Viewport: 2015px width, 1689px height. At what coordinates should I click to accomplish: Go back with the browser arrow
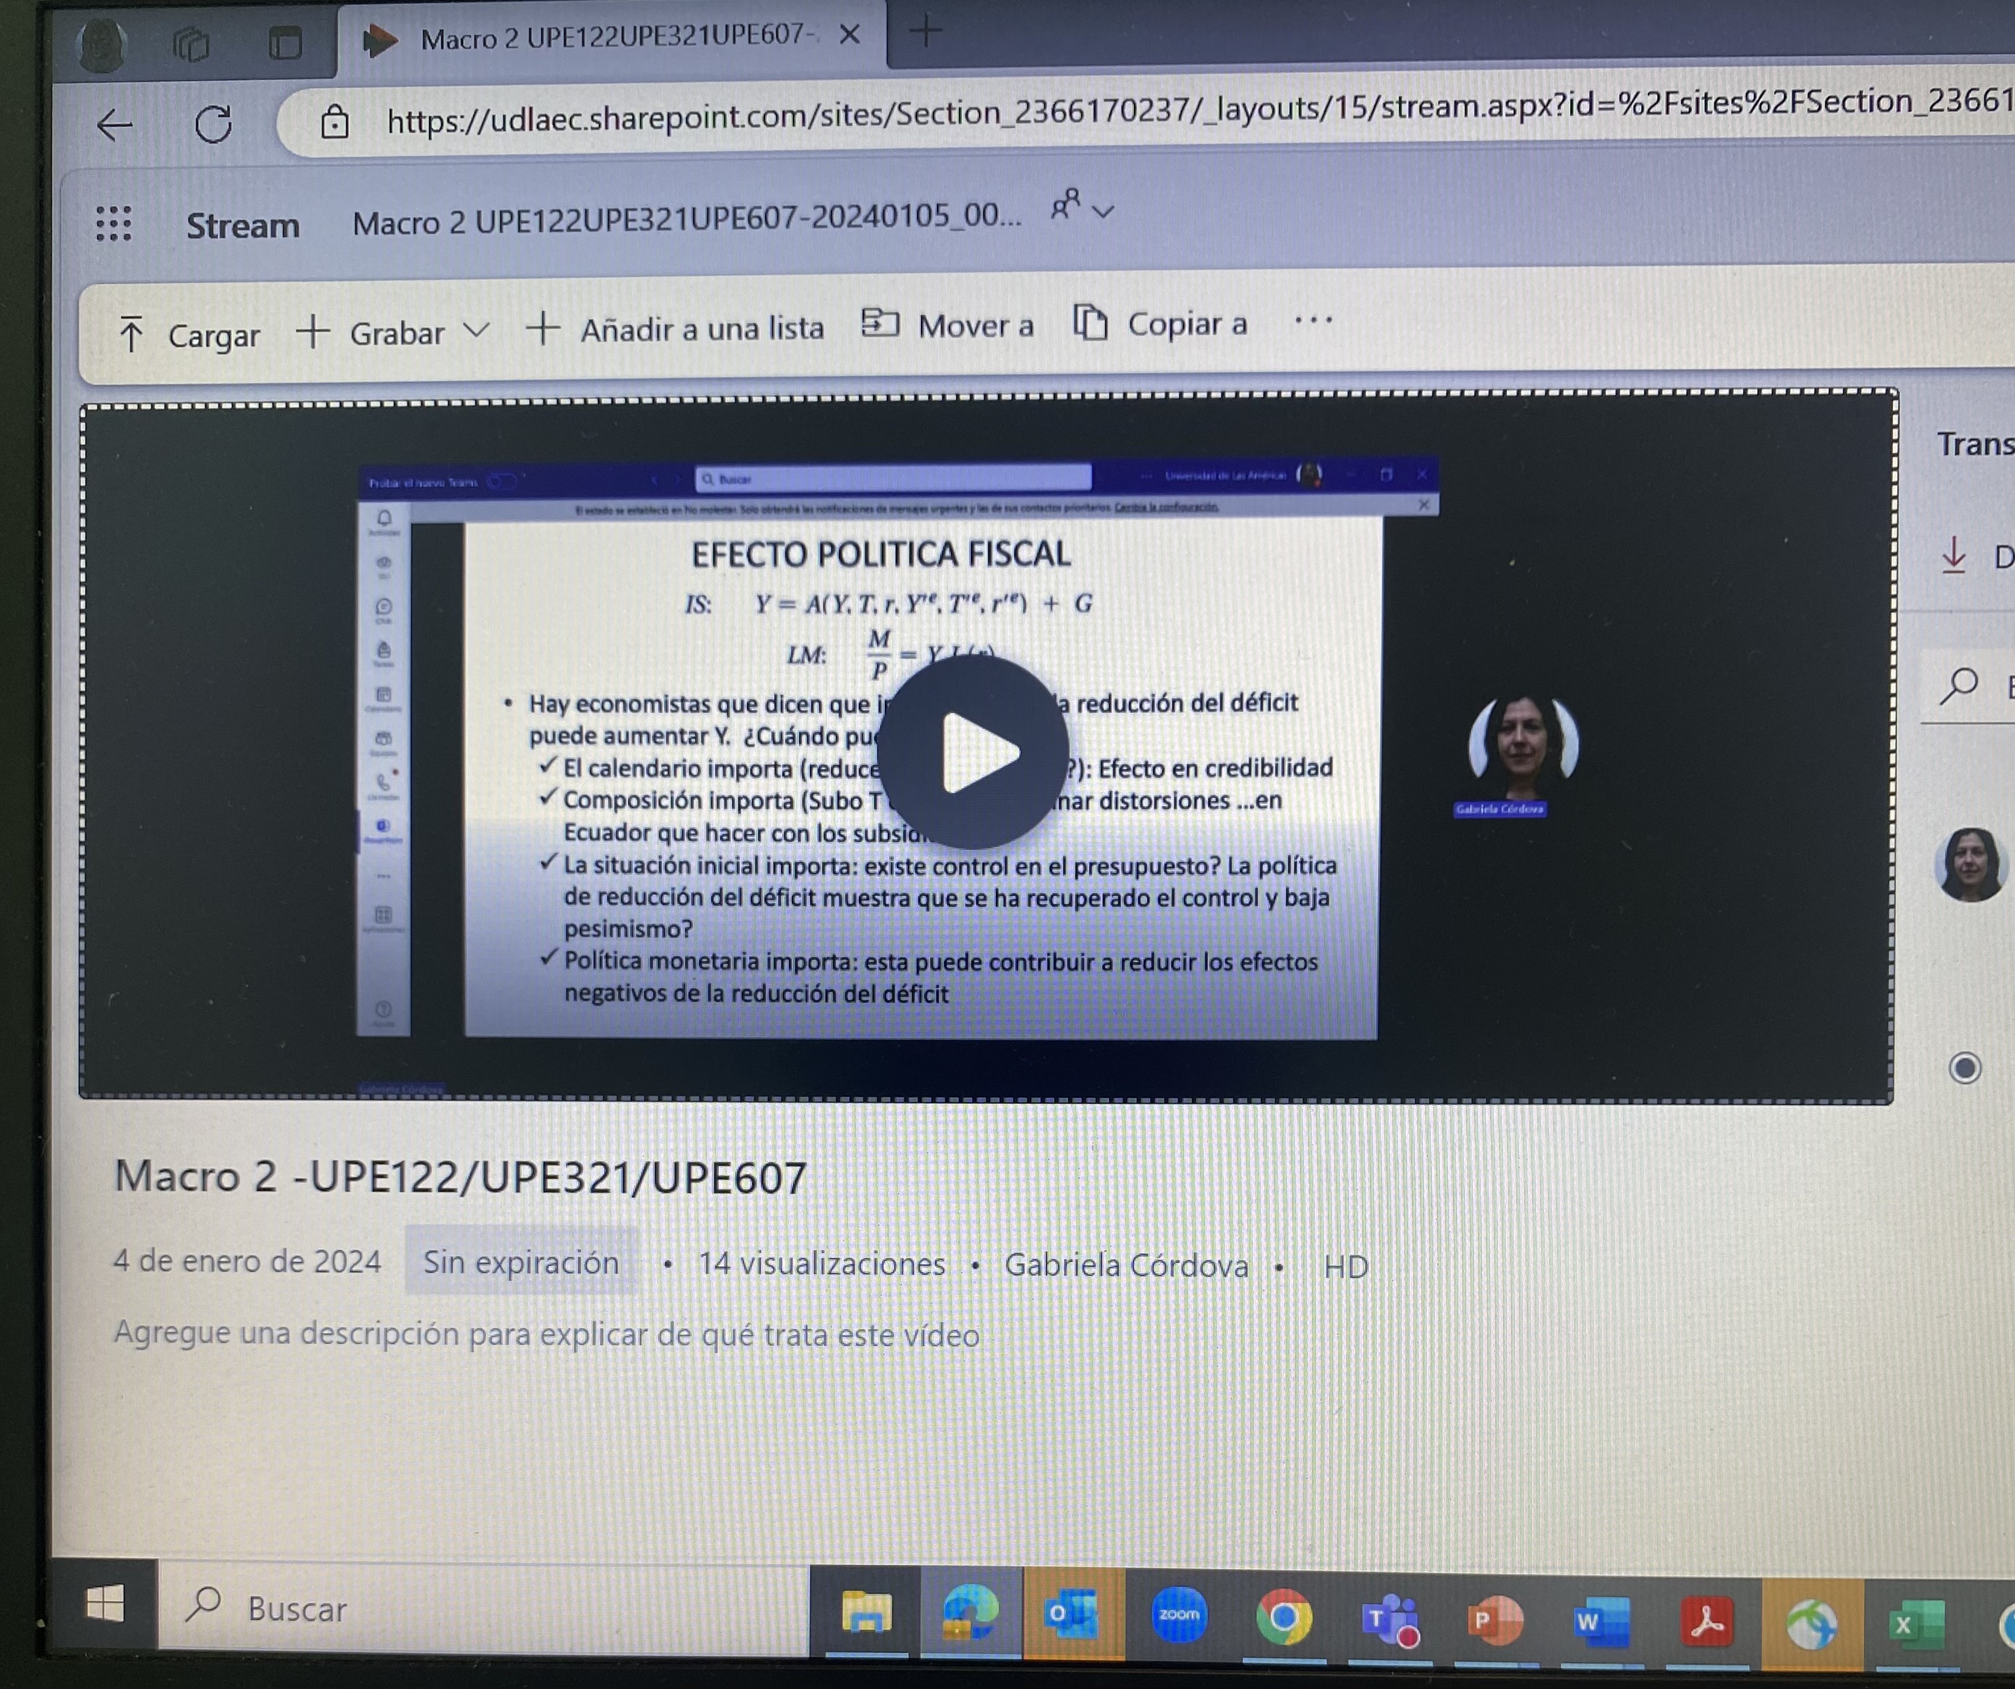click(x=114, y=125)
